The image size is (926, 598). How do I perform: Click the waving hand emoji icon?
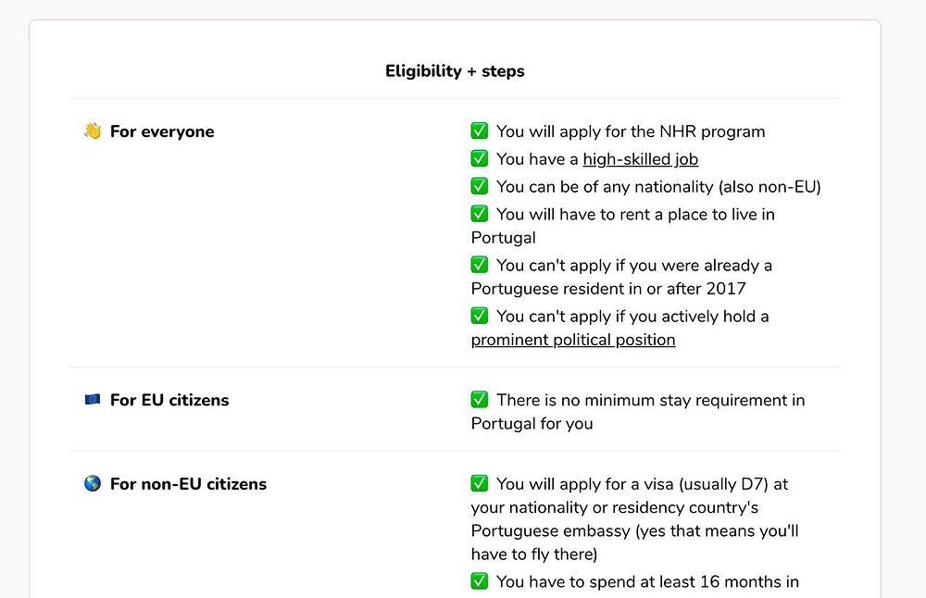coord(93,131)
